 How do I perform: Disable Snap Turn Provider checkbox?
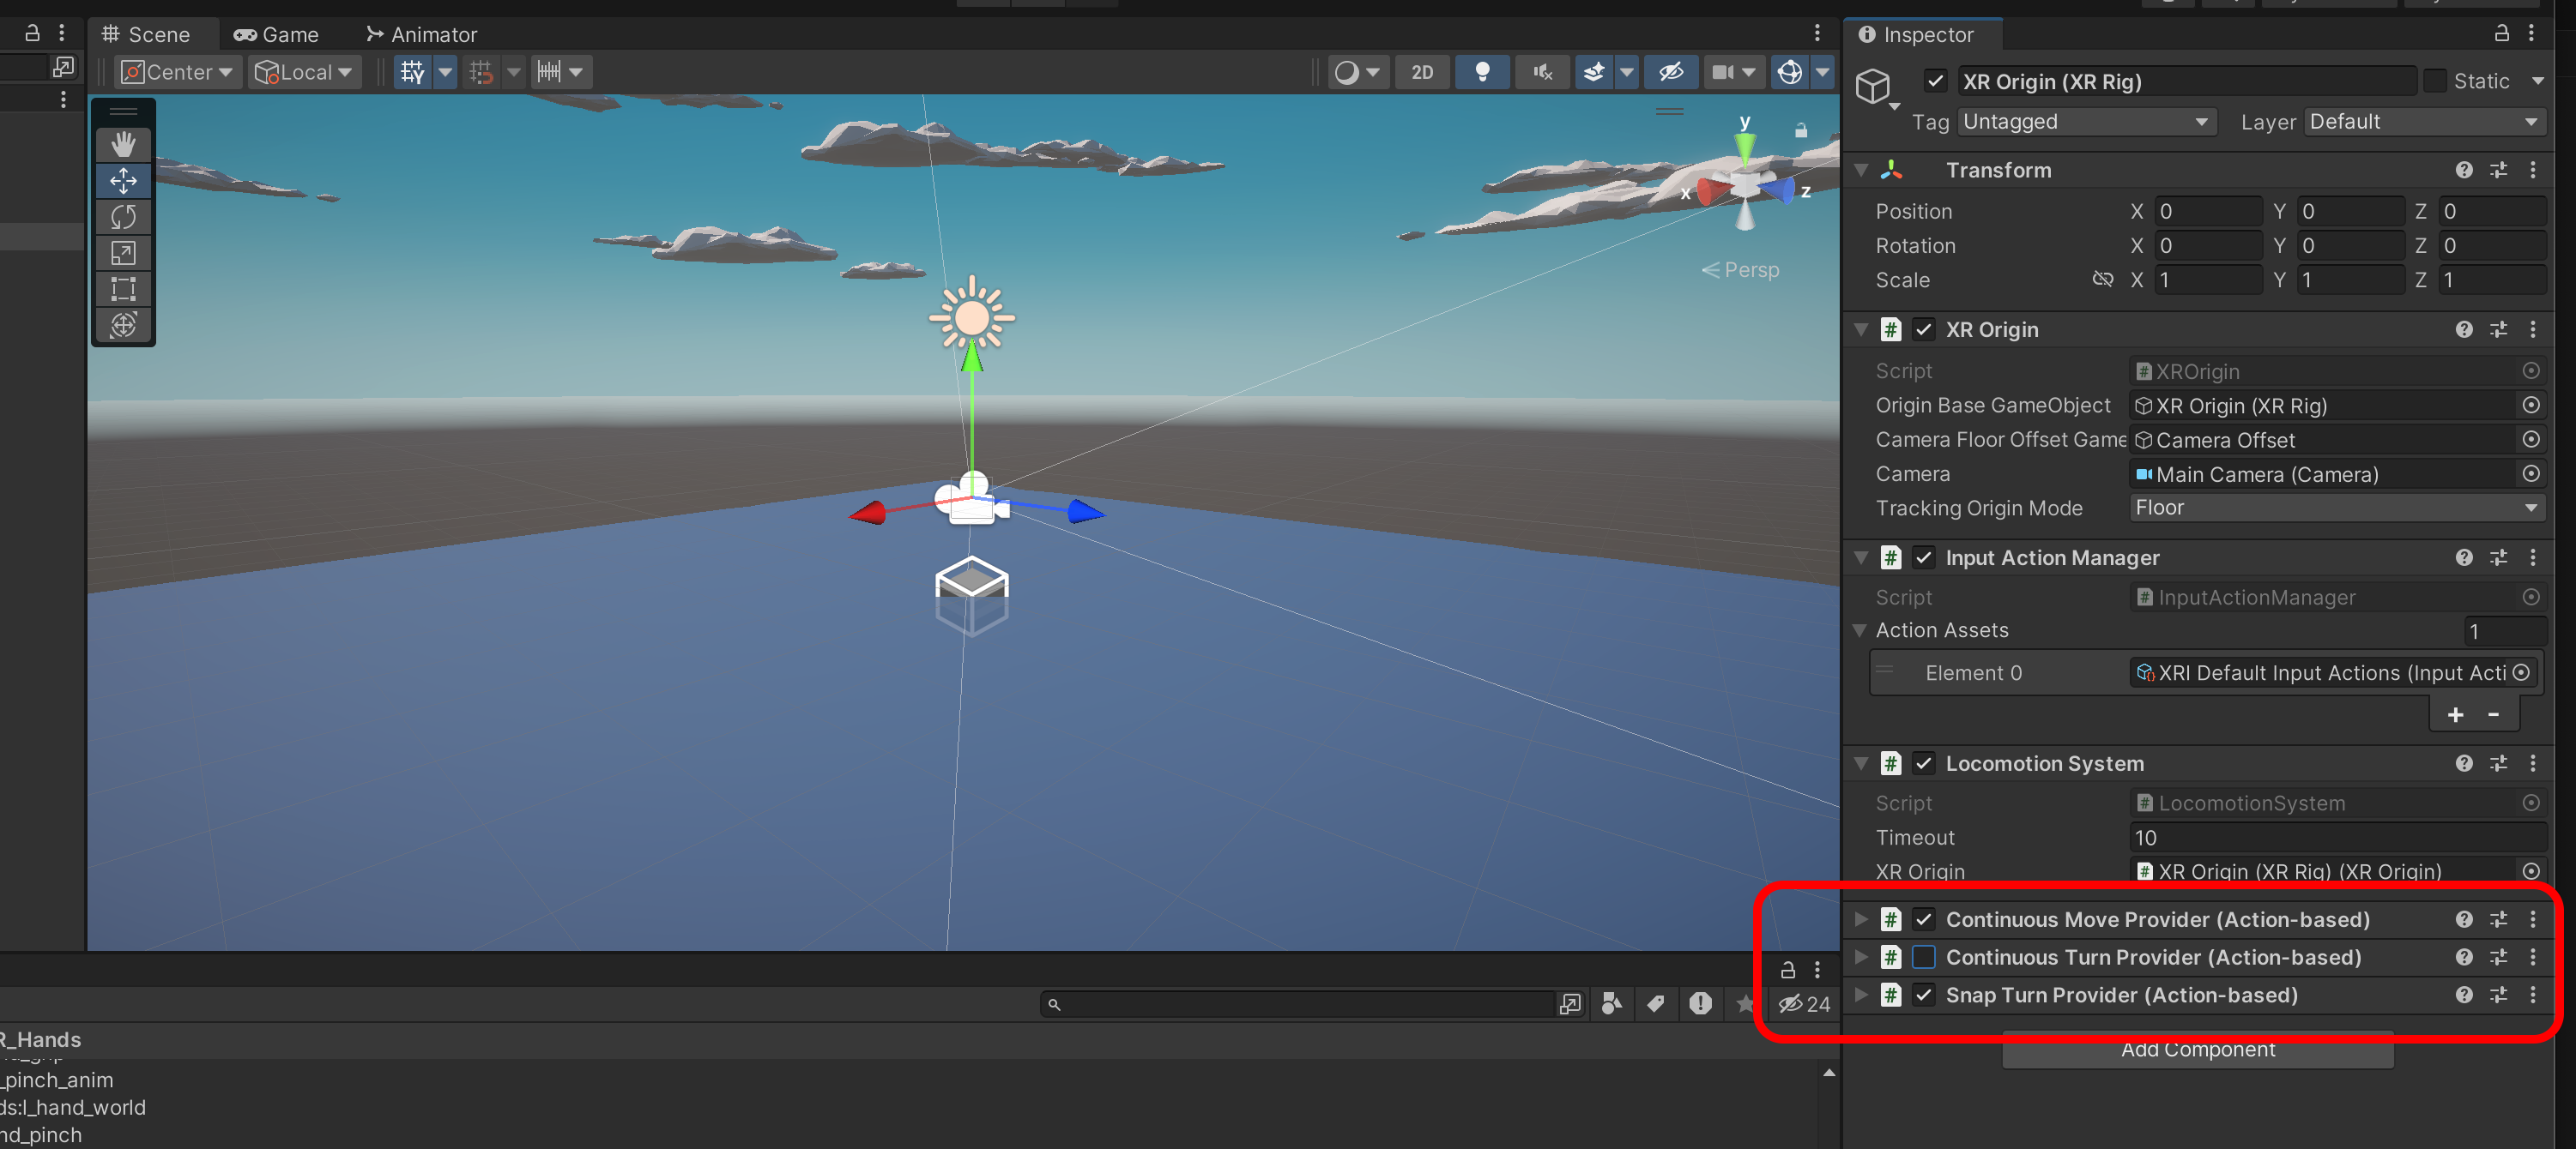[x=1923, y=996]
